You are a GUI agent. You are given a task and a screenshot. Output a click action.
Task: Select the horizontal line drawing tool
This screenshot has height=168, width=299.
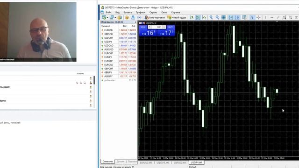tap(272, 18)
